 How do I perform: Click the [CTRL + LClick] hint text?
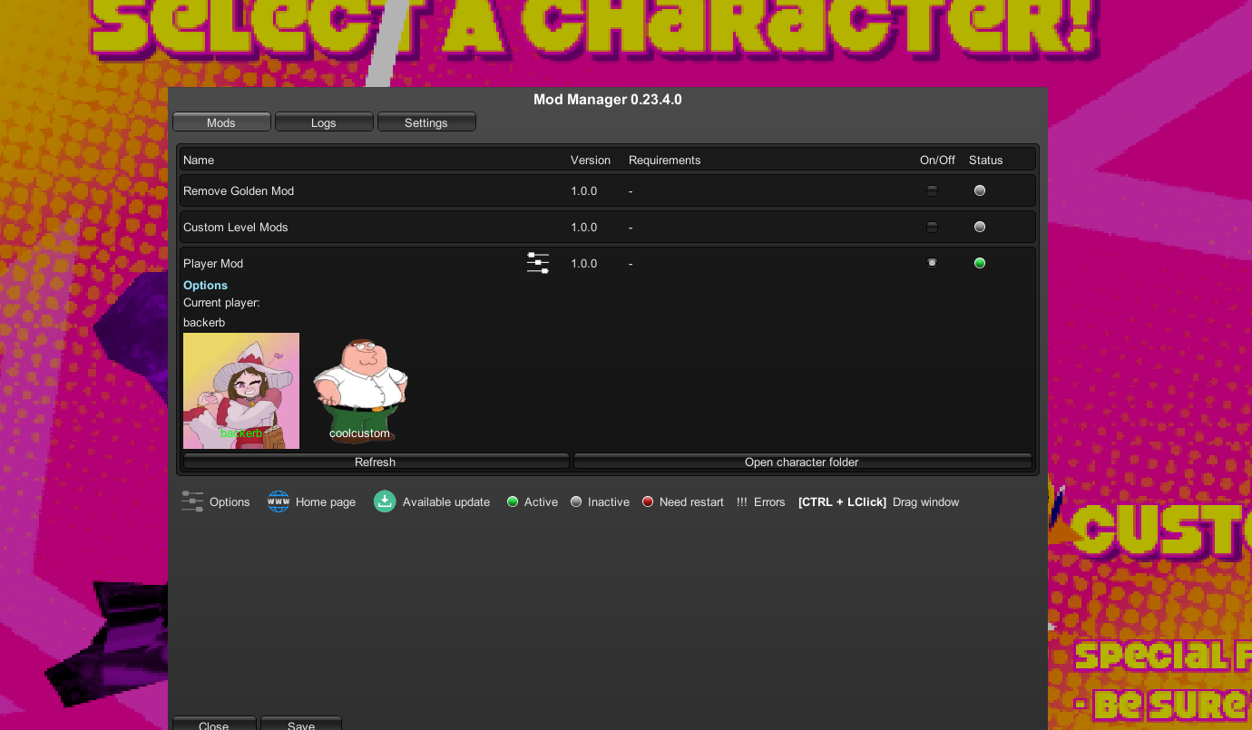842,502
